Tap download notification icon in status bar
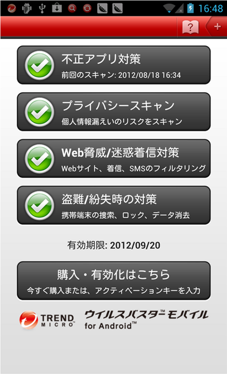Viewport: 227px width, 374px height. coord(57,8)
